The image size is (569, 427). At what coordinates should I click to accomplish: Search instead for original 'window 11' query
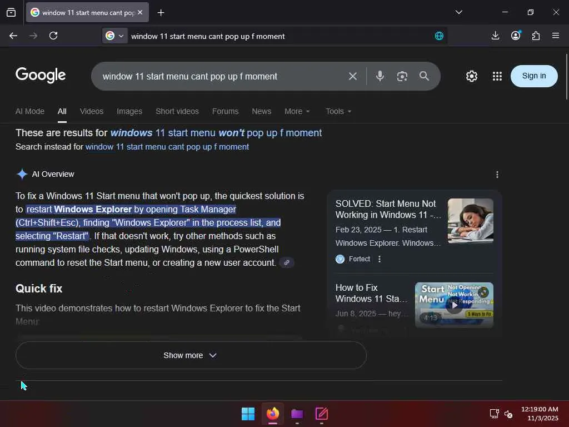pos(167,147)
